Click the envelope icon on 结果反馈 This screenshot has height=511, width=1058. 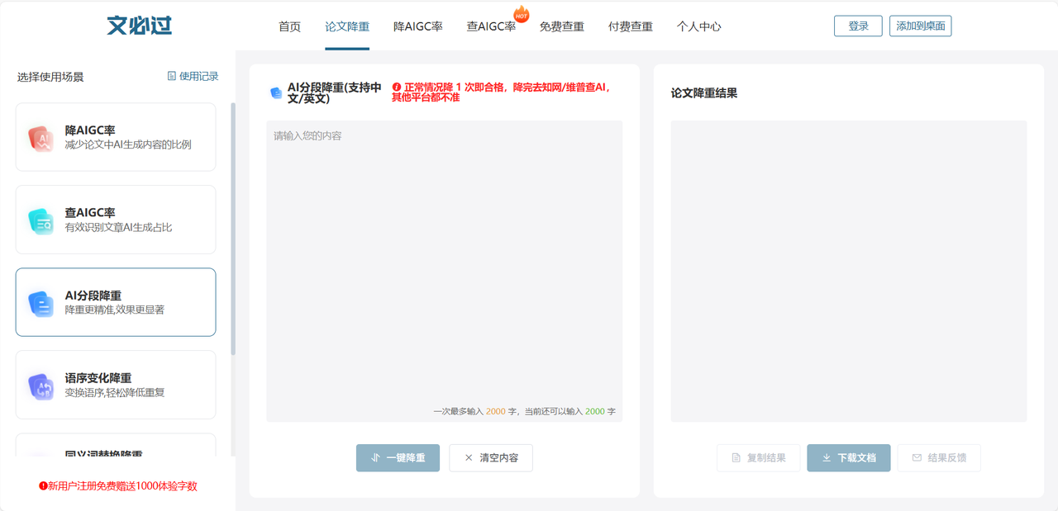(x=917, y=457)
